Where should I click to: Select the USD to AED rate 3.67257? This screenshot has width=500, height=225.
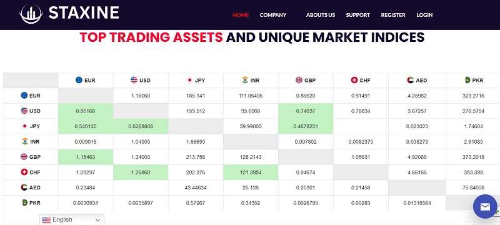(x=417, y=111)
